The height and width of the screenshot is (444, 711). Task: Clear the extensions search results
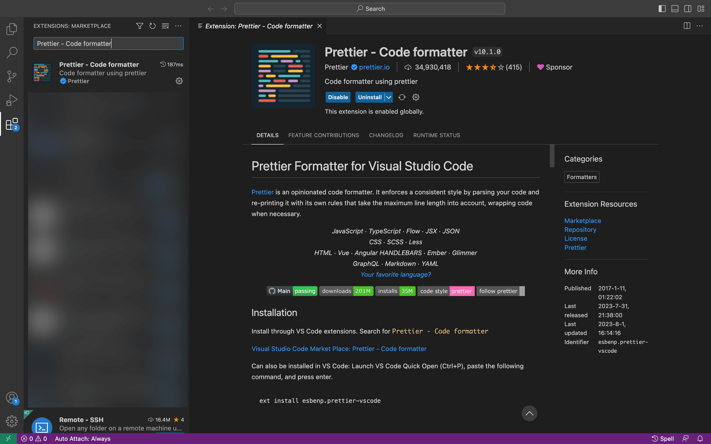click(x=165, y=26)
